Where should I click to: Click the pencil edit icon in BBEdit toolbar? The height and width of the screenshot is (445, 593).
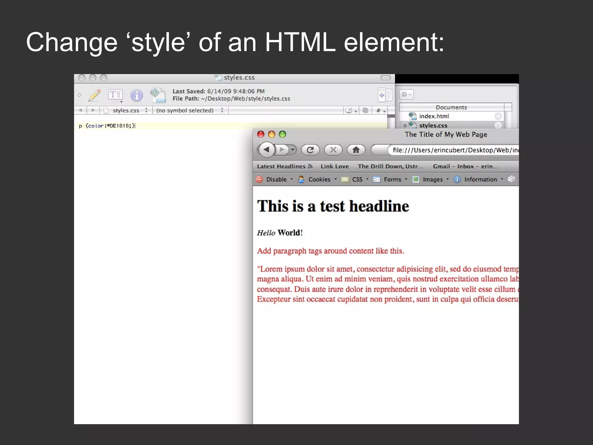pyautogui.click(x=95, y=95)
